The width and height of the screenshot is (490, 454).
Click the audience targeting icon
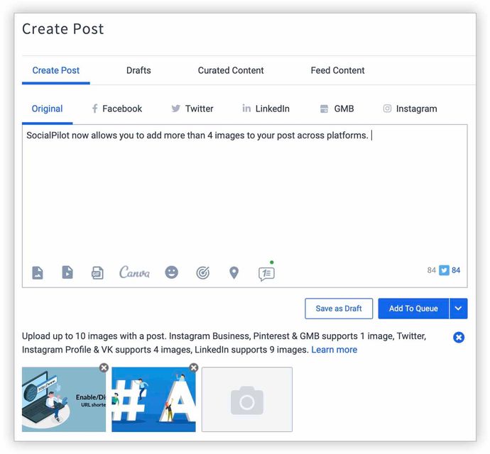203,273
